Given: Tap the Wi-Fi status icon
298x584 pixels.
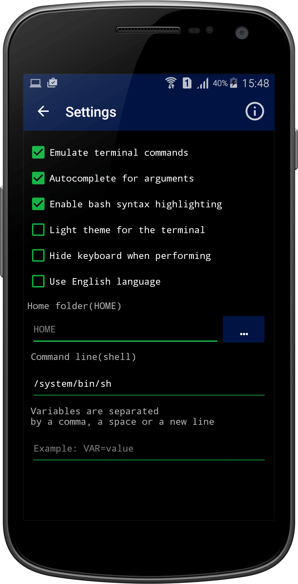Looking at the screenshot, I should point(171,83).
